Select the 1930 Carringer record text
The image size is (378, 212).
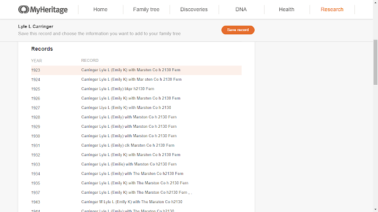[129, 136]
